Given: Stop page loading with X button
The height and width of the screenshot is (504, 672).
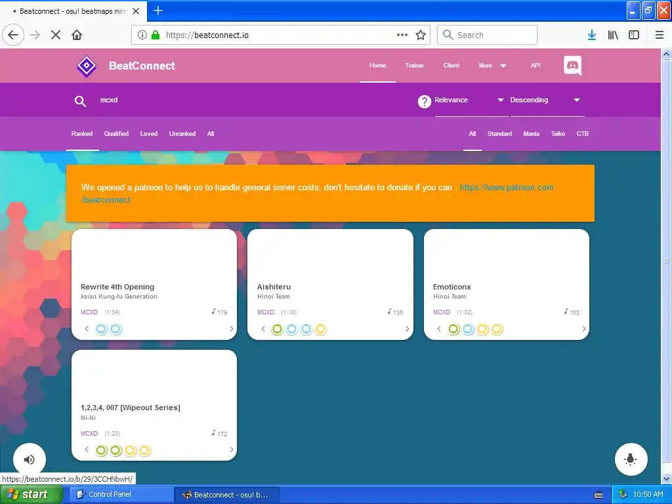Looking at the screenshot, I should tap(56, 35).
